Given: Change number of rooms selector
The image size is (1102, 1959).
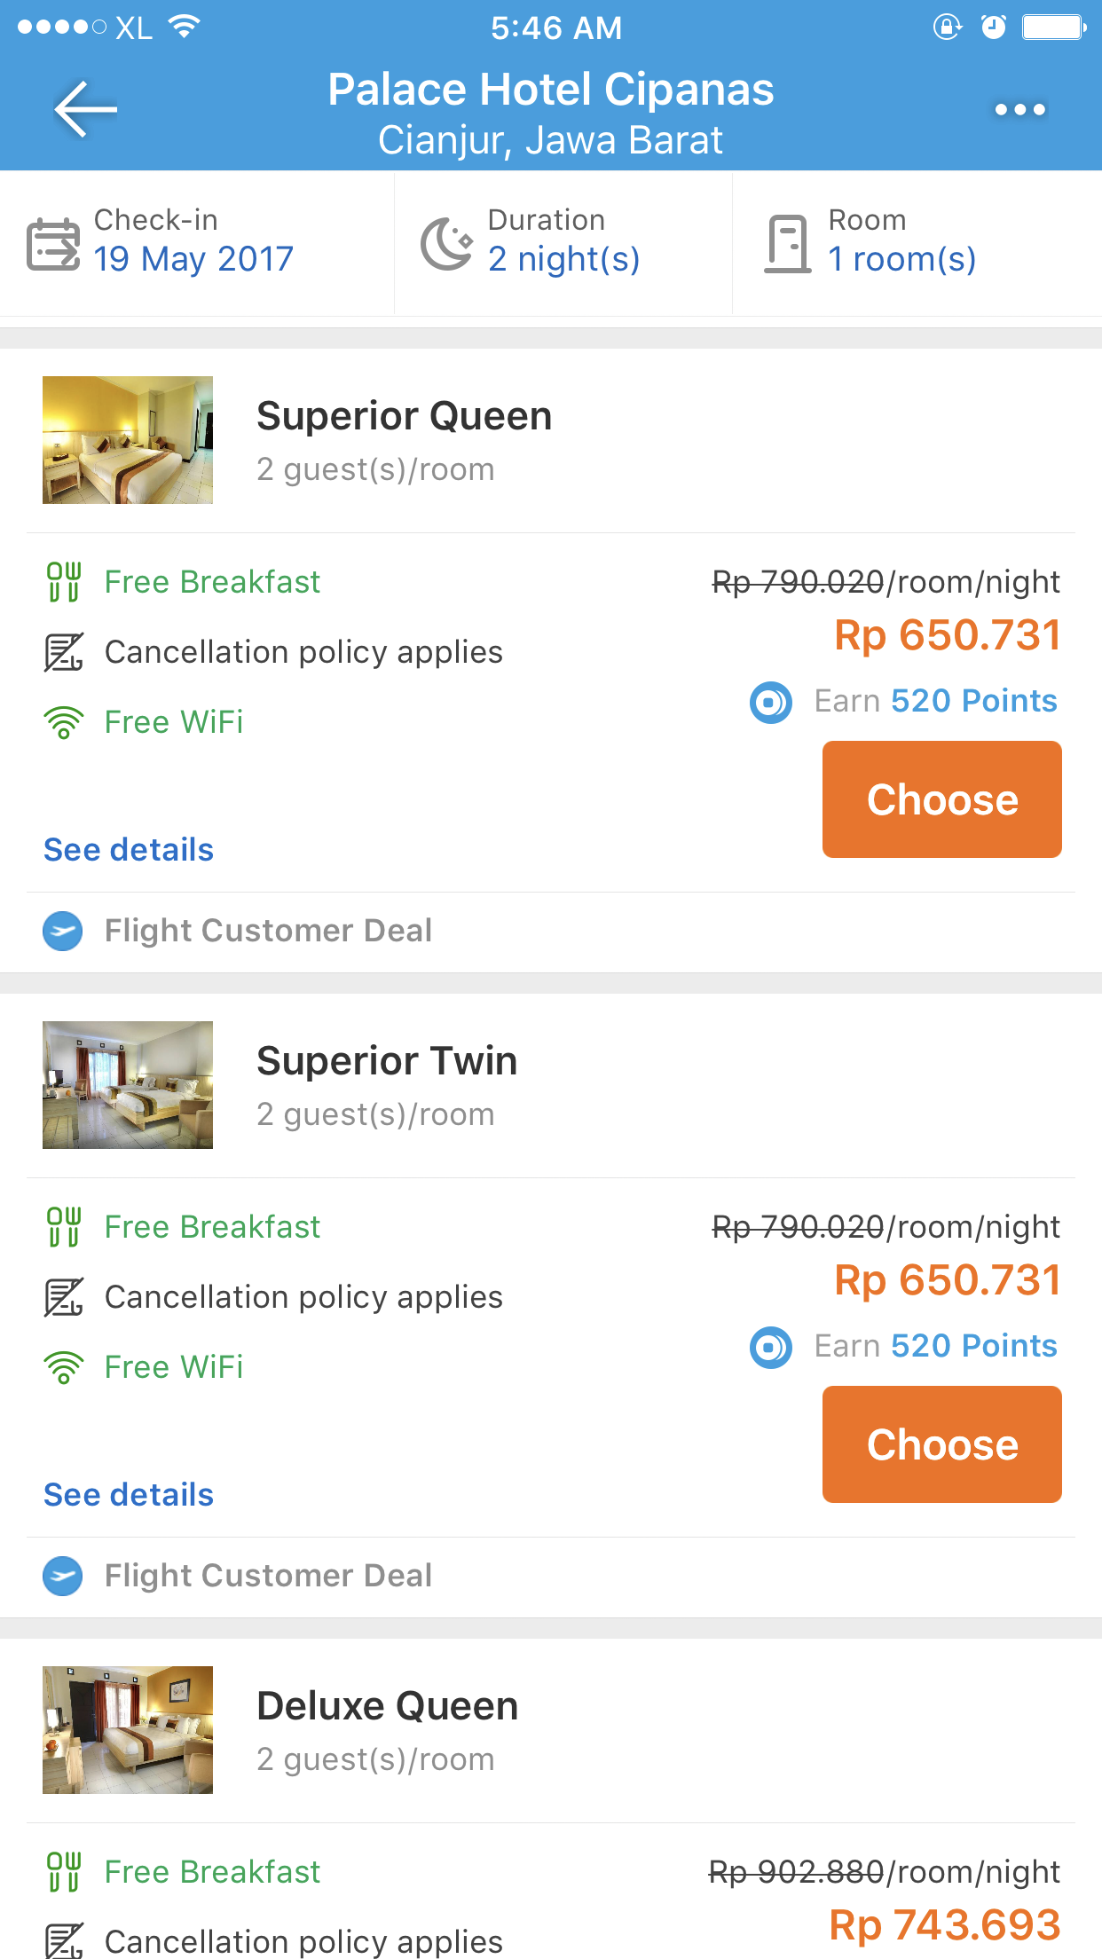Looking at the screenshot, I should pos(901,259).
